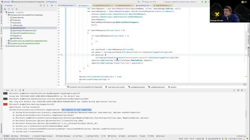The height and width of the screenshot is (140, 250).
Task: Open the Event Log
Action: click(241, 136)
